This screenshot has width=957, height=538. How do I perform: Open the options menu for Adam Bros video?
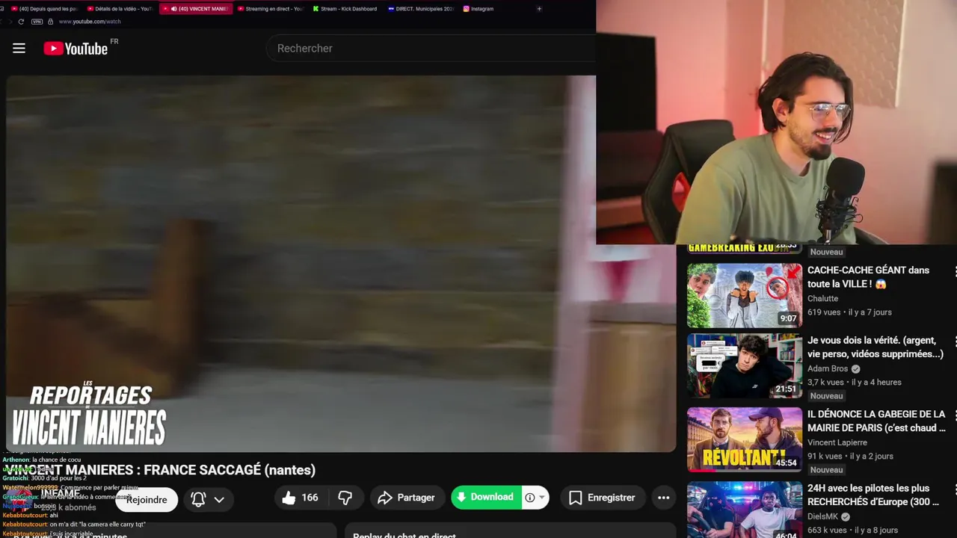coord(955,342)
